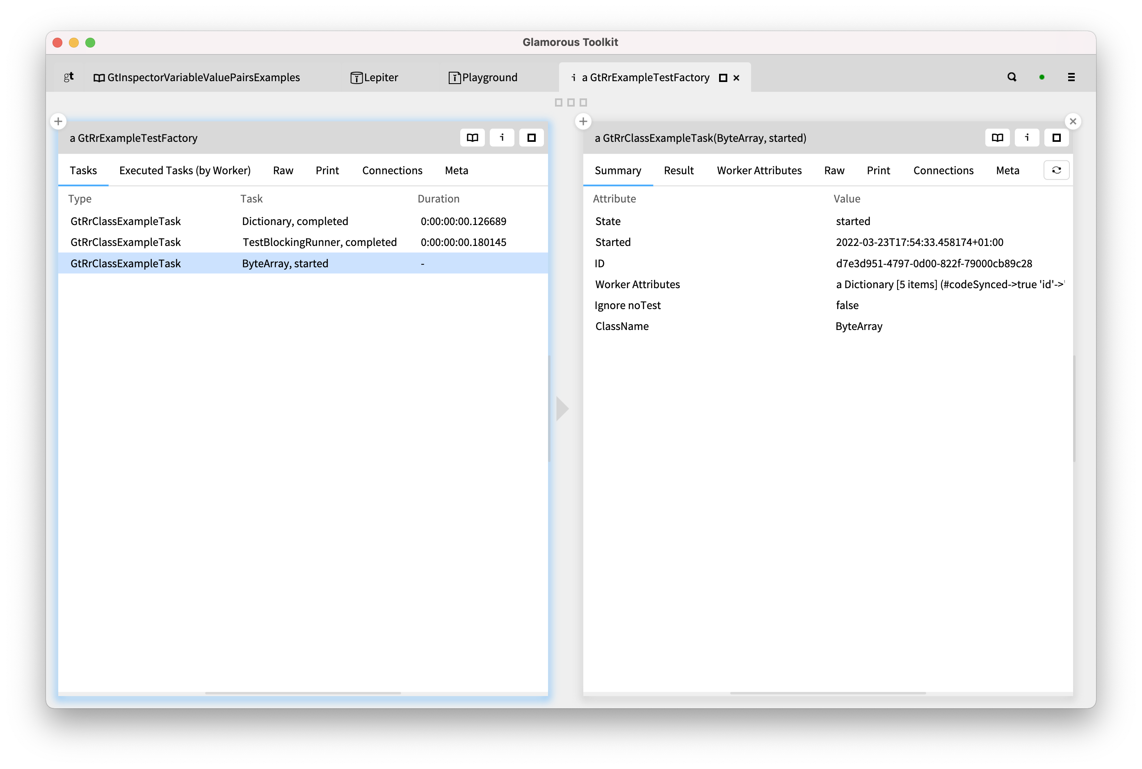Select the Executed Tasks (by Worker) tab
Screen dimensions: 1142x769
pyautogui.click(x=185, y=170)
